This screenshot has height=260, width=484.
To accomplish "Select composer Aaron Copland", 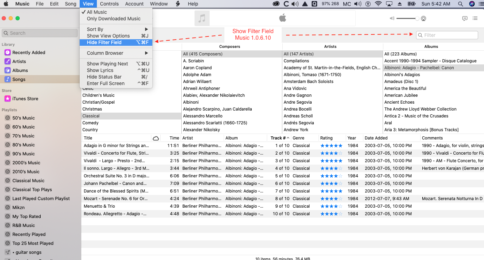I will click(x=232, y=68).
